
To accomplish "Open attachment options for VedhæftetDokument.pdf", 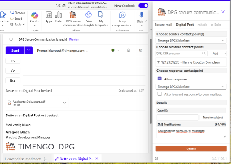I will coord(65,103).
